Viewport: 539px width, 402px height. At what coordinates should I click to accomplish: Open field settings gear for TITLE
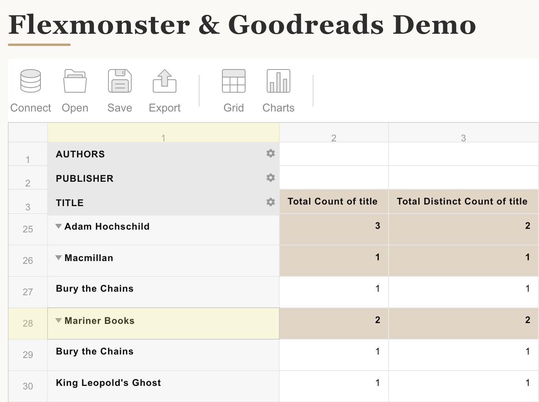tap(270, 202)
